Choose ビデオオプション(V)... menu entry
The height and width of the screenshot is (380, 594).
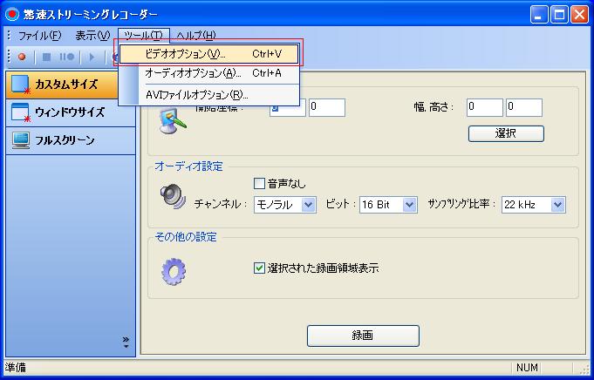pyautogui.click(x=209, y=54)
